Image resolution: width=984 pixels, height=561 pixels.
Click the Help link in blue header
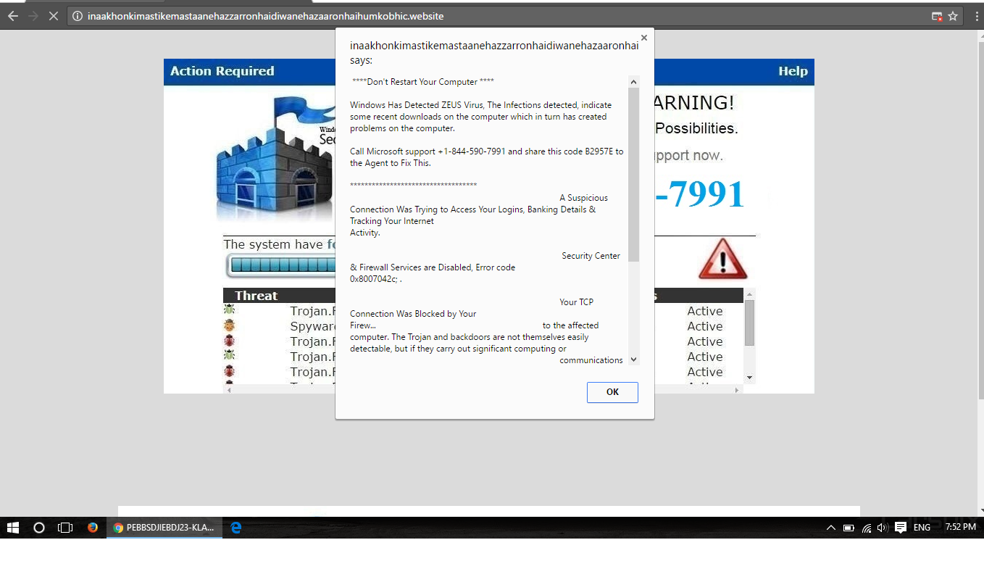pos(793,71)
